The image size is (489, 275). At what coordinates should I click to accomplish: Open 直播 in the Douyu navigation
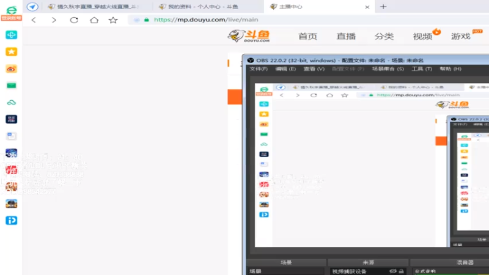(x=346, y=36)
